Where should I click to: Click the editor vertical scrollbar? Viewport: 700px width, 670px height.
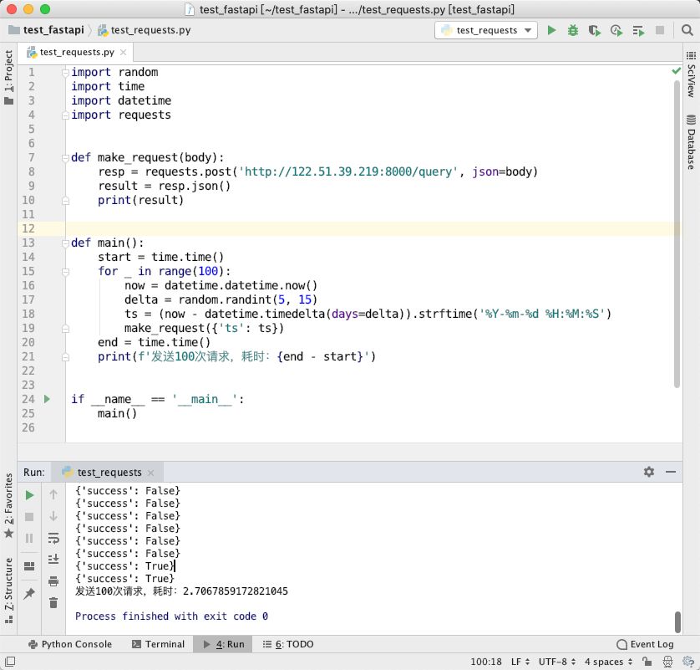[677, 233]
